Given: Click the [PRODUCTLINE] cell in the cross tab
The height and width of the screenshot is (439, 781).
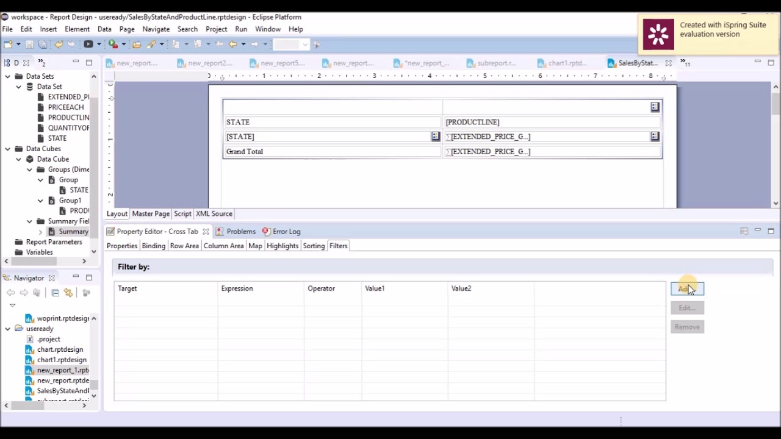Looking at the screenshot, I should [x=552, y=122].
